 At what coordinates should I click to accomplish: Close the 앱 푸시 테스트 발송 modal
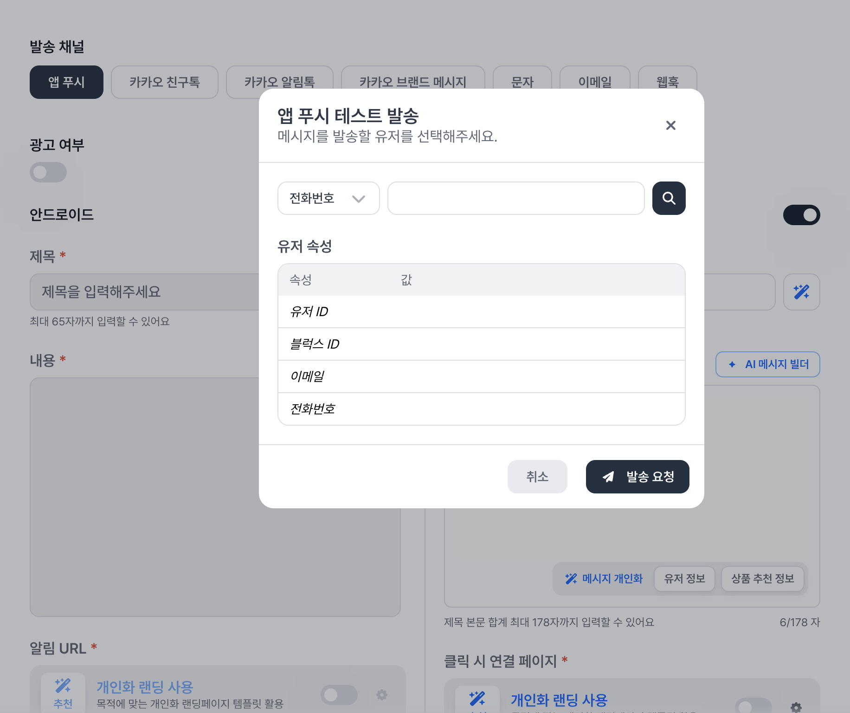tap(670, 125)
